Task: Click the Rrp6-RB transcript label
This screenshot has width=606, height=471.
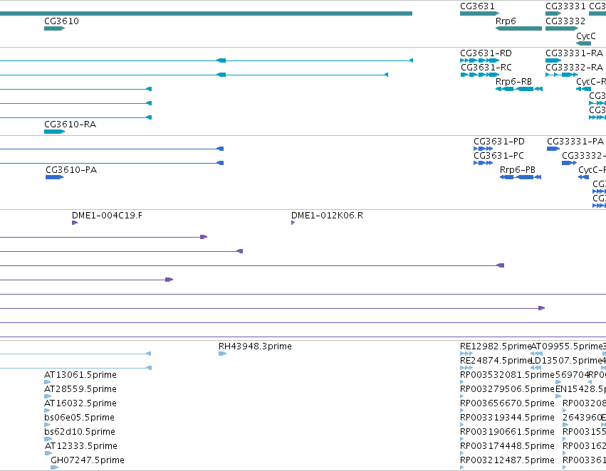Action: [x=513, y=82]
